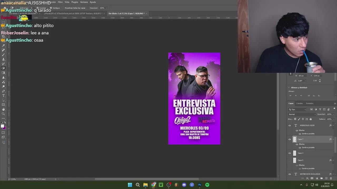Select the Eyedropper tool
Viewport: 337px width, 189px height.
tap(3, 46)
